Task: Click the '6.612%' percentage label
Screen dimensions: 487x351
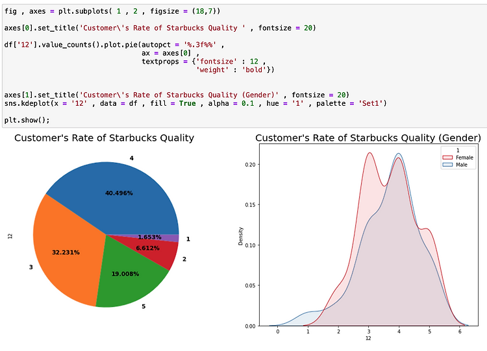Action: pos(147,248)
